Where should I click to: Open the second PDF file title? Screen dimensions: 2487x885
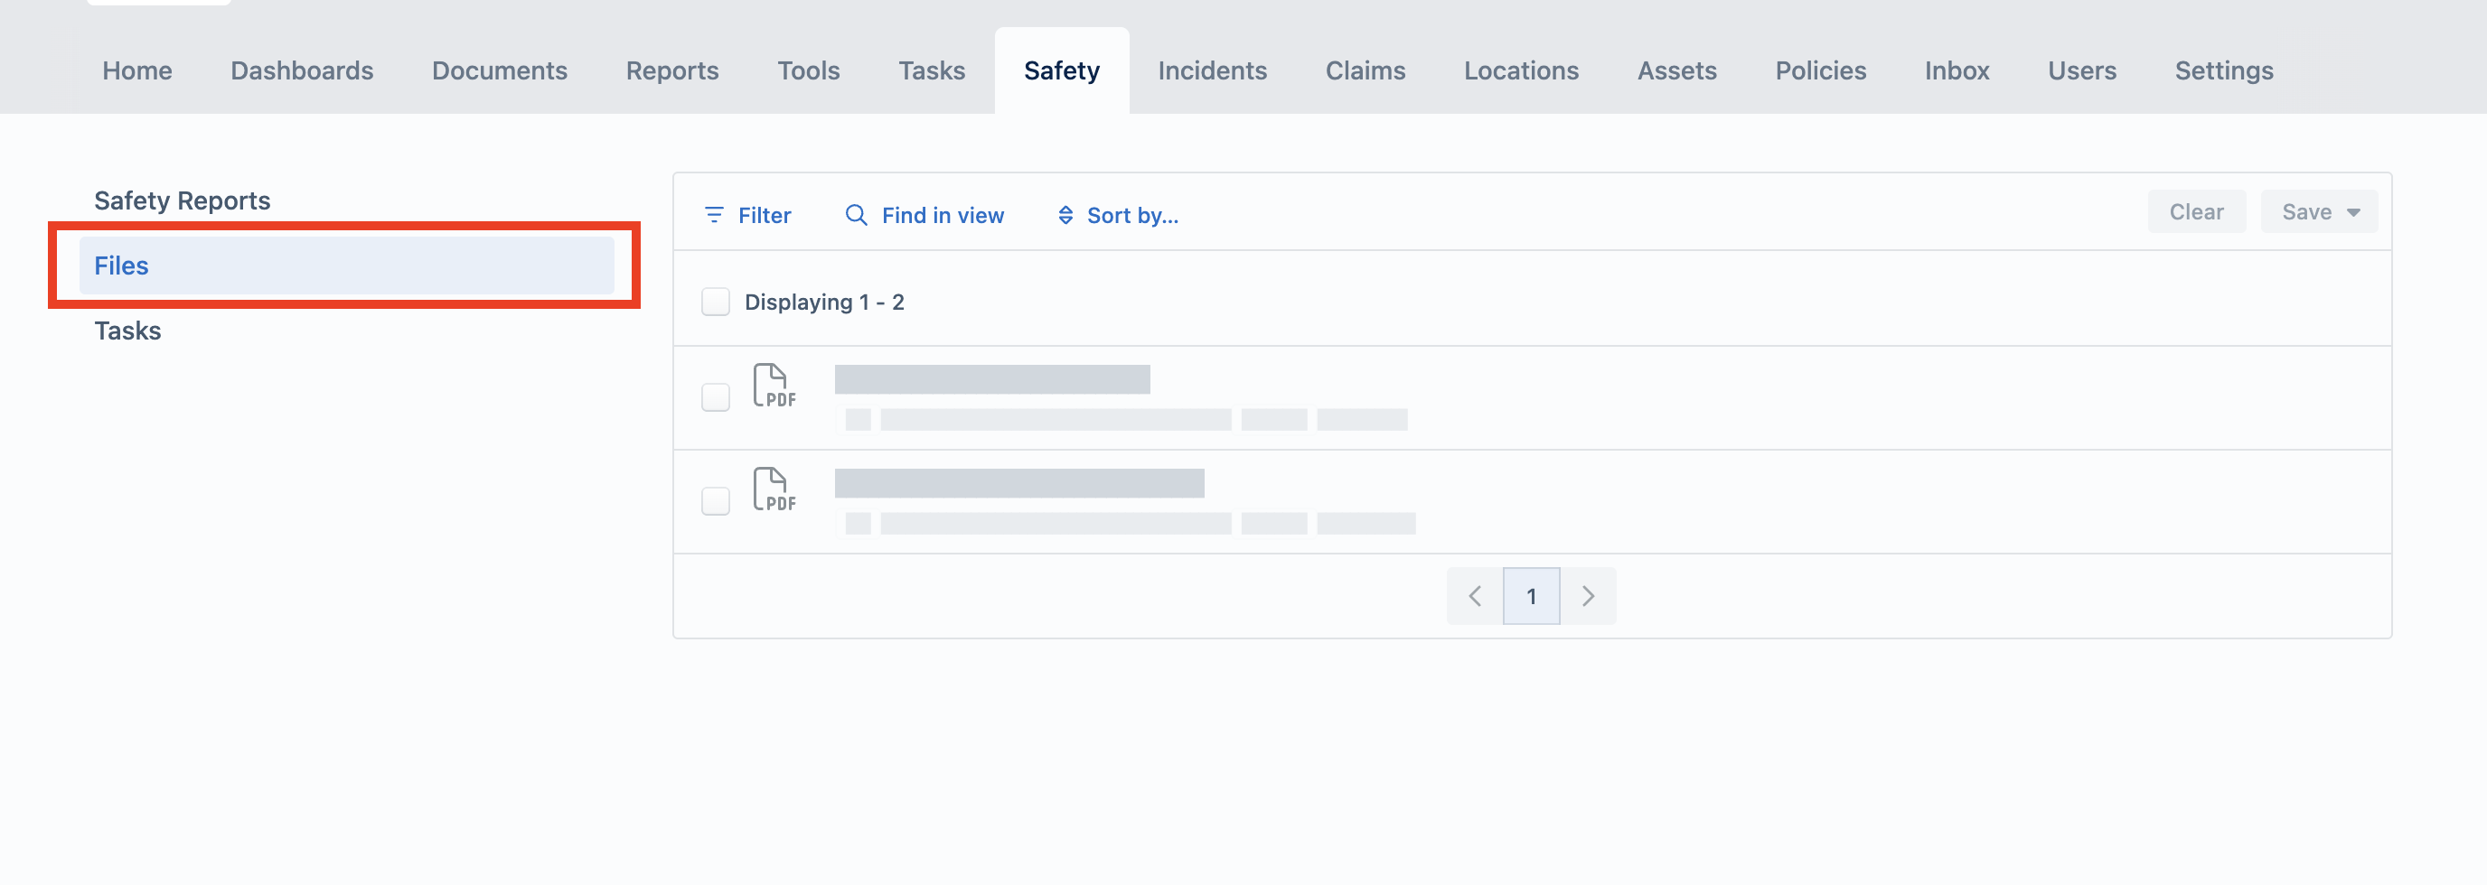point(1019,483)
